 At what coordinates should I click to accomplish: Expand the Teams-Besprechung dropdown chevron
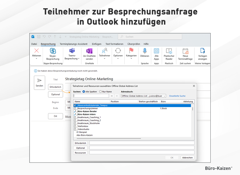(79, 59)
